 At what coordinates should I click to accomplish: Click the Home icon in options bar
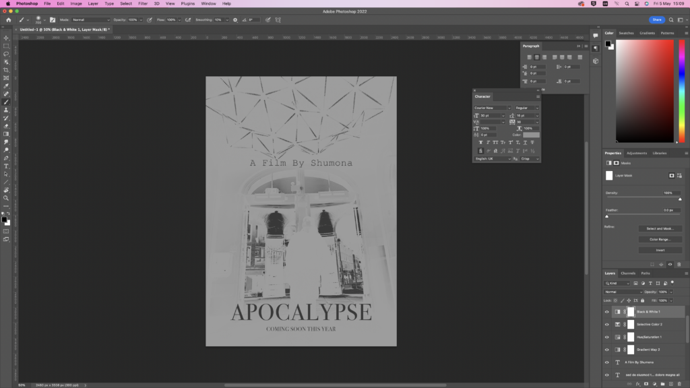[9, 20]
